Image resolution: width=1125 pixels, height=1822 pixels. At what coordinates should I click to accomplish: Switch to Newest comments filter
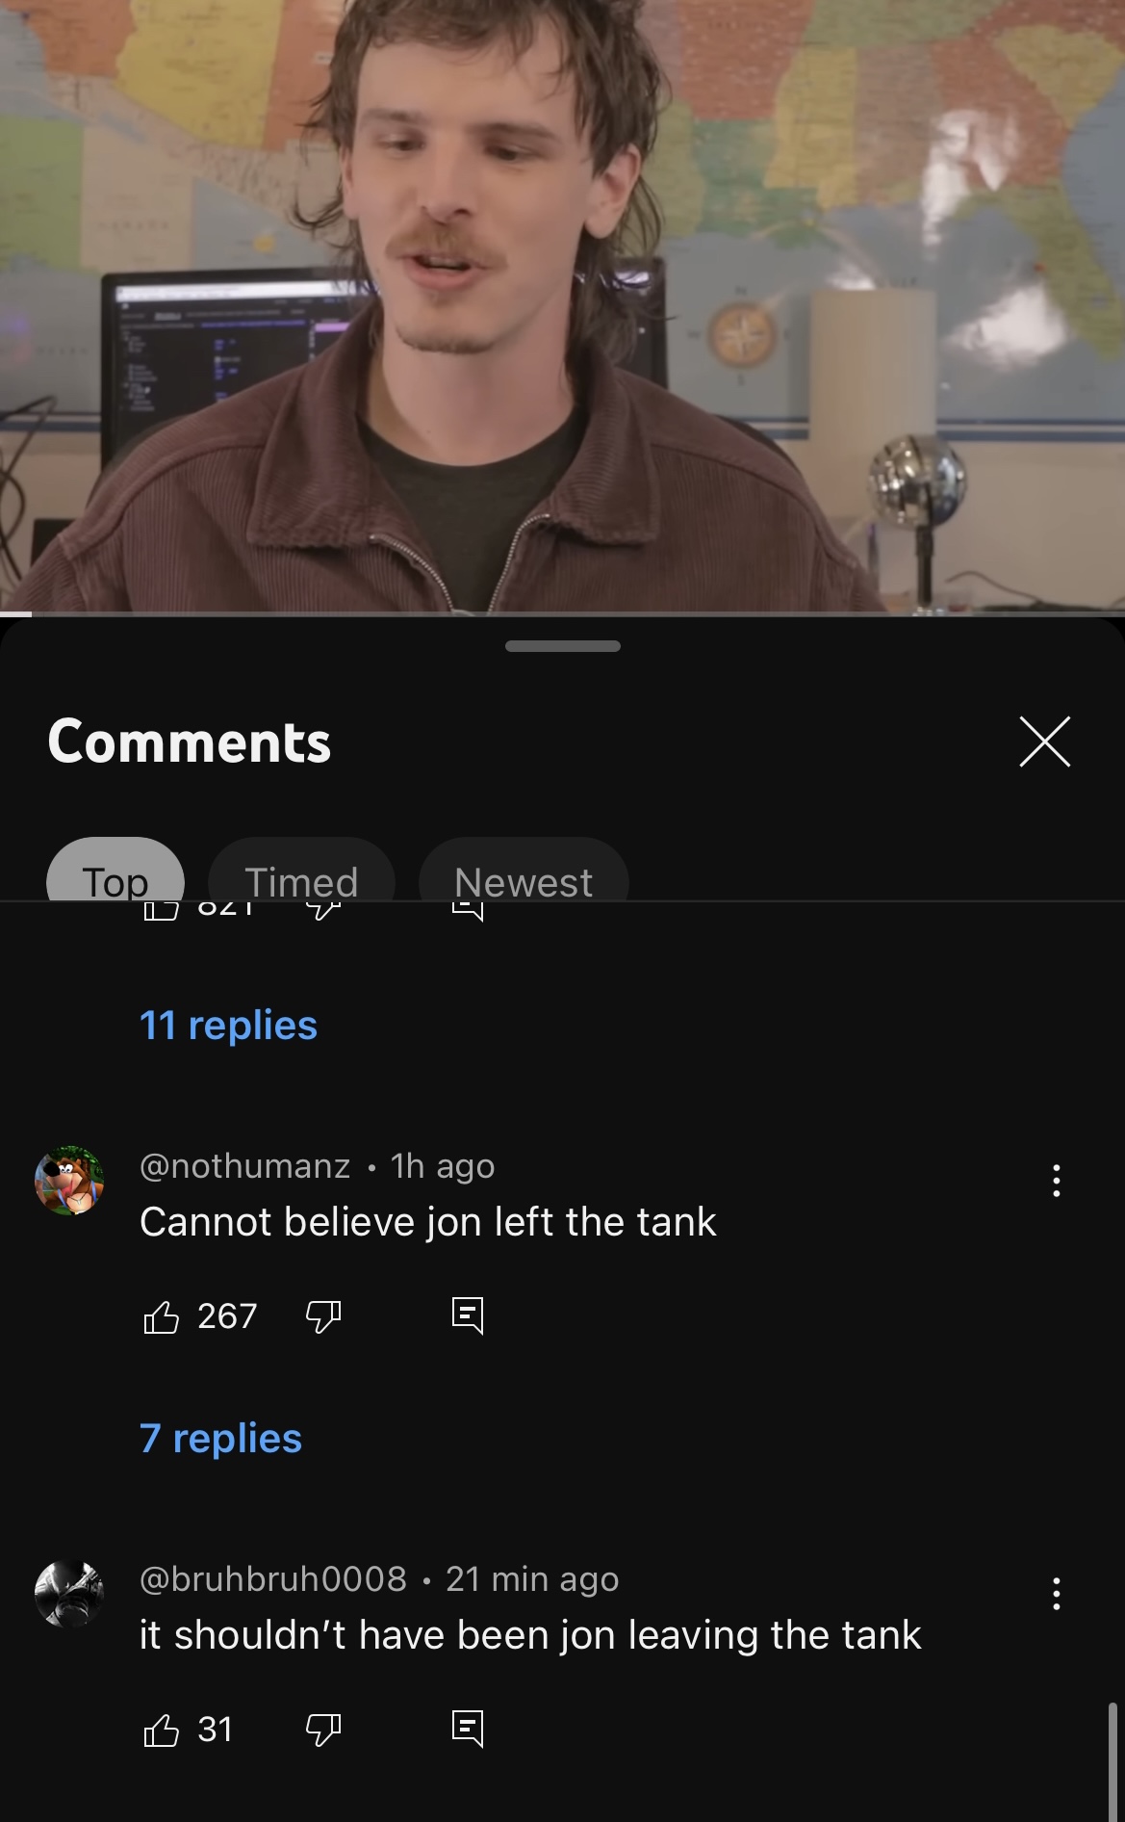(x=524, y=870)
